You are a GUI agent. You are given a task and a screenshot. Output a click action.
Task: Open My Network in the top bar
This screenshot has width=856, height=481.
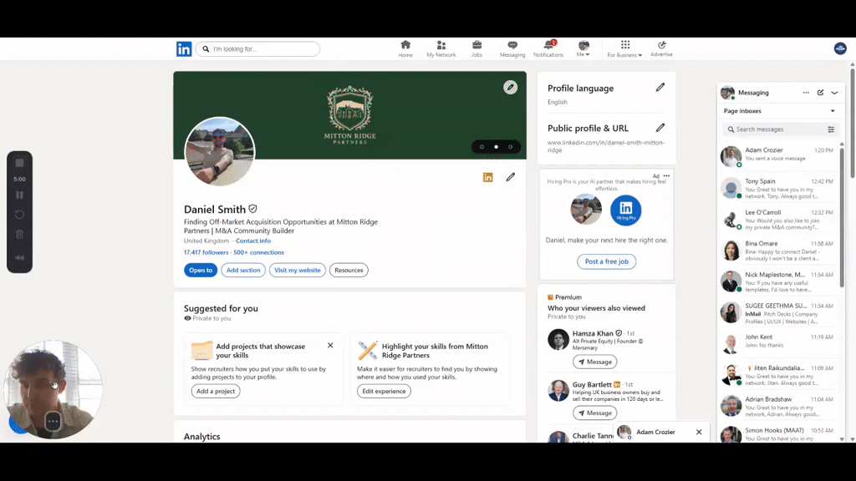pyautogui.click(x=441, y=48)
